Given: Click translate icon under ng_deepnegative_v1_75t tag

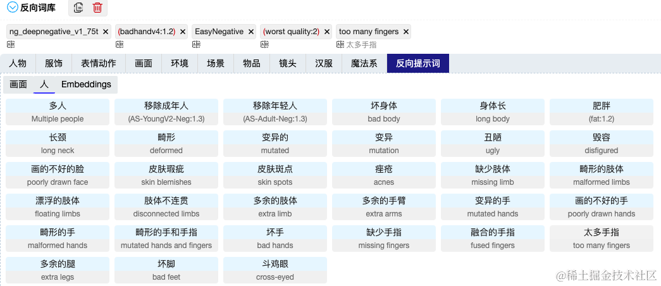Looking at the screenshot, I should coord(11,44).
